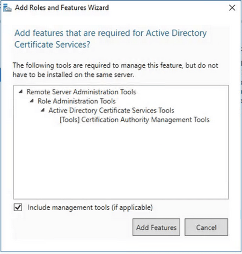Select Remote Server Administration Tools tree item

coord(81,92)
